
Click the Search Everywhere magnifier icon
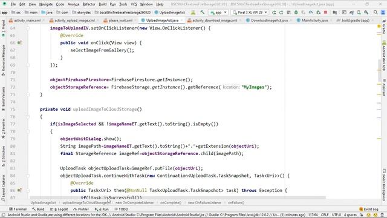tap(376, 12)
